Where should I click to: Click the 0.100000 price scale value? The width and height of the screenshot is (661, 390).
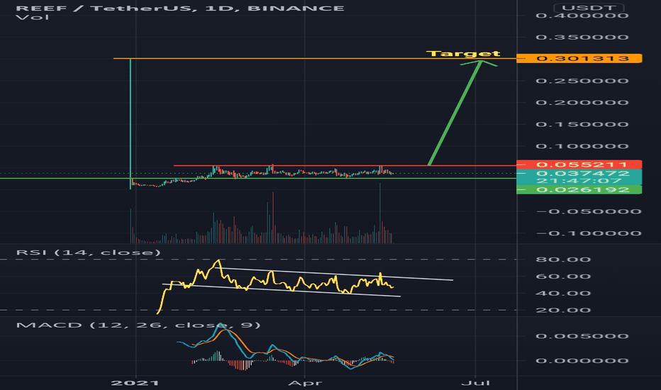582,146
